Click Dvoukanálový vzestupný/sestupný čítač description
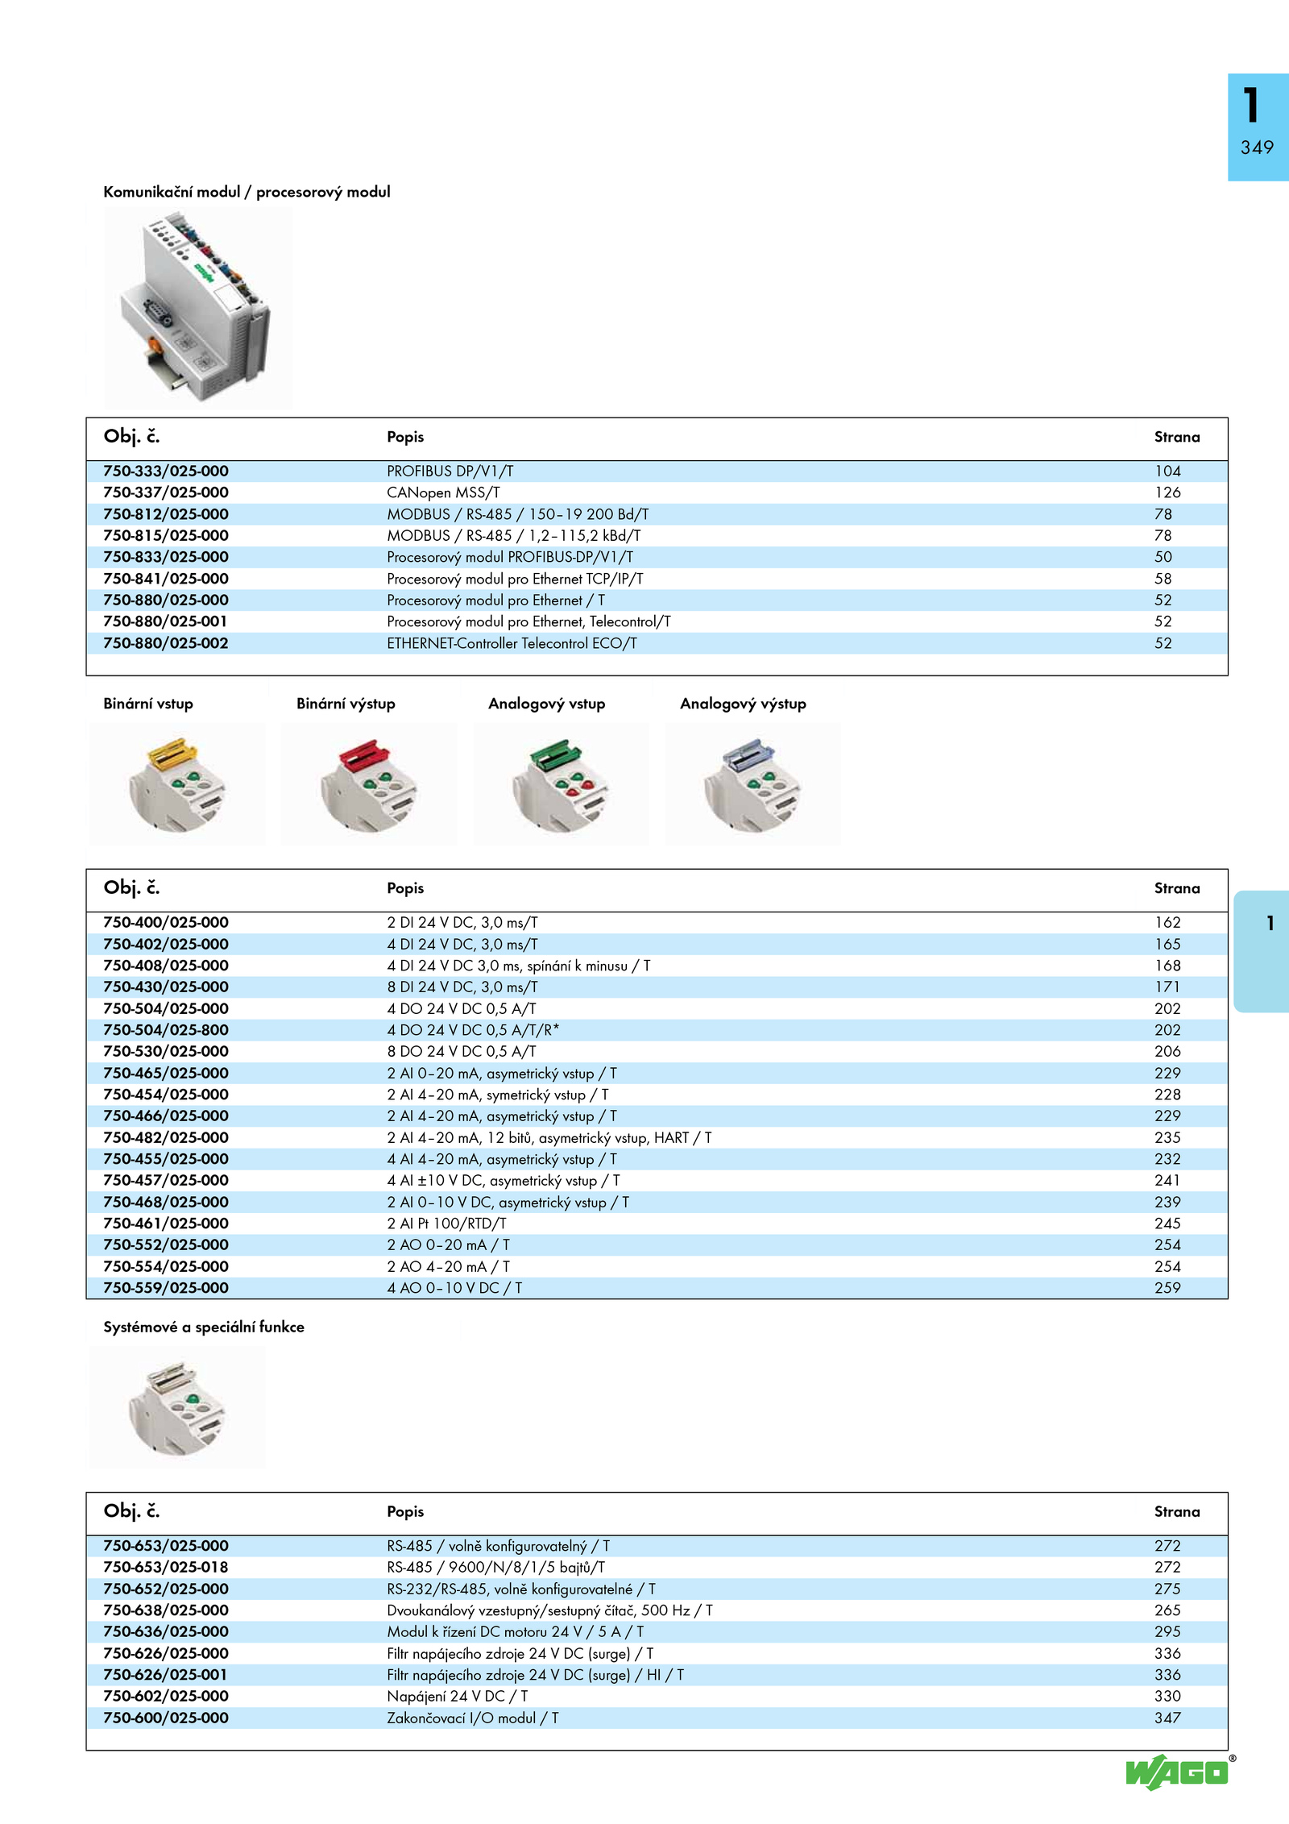The width and height of the screenshot is (1289, 1824). pos(550,1610)
